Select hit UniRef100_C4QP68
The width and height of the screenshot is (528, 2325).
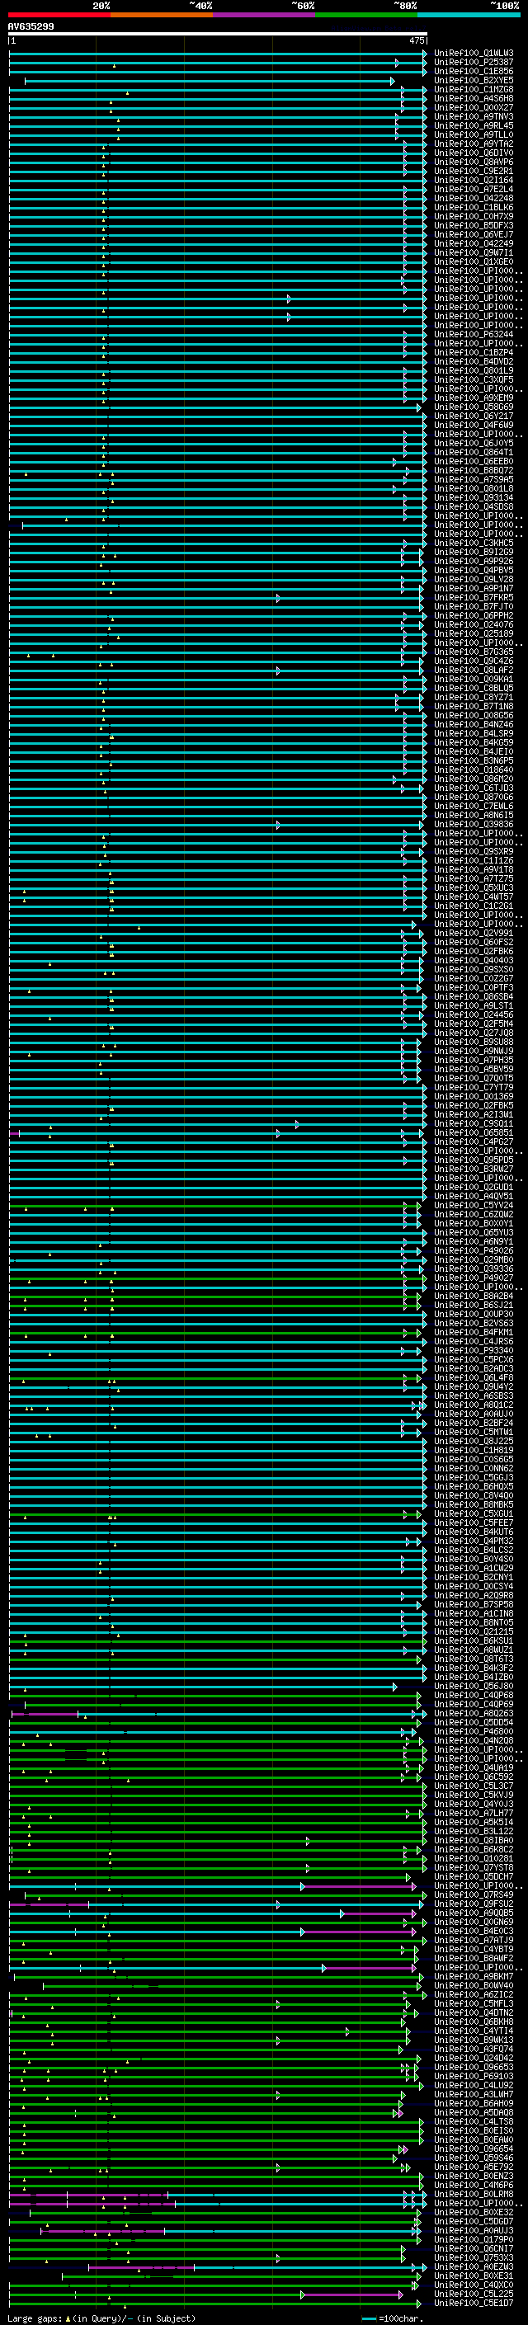pyautogui.click(x=474, y=1696)
